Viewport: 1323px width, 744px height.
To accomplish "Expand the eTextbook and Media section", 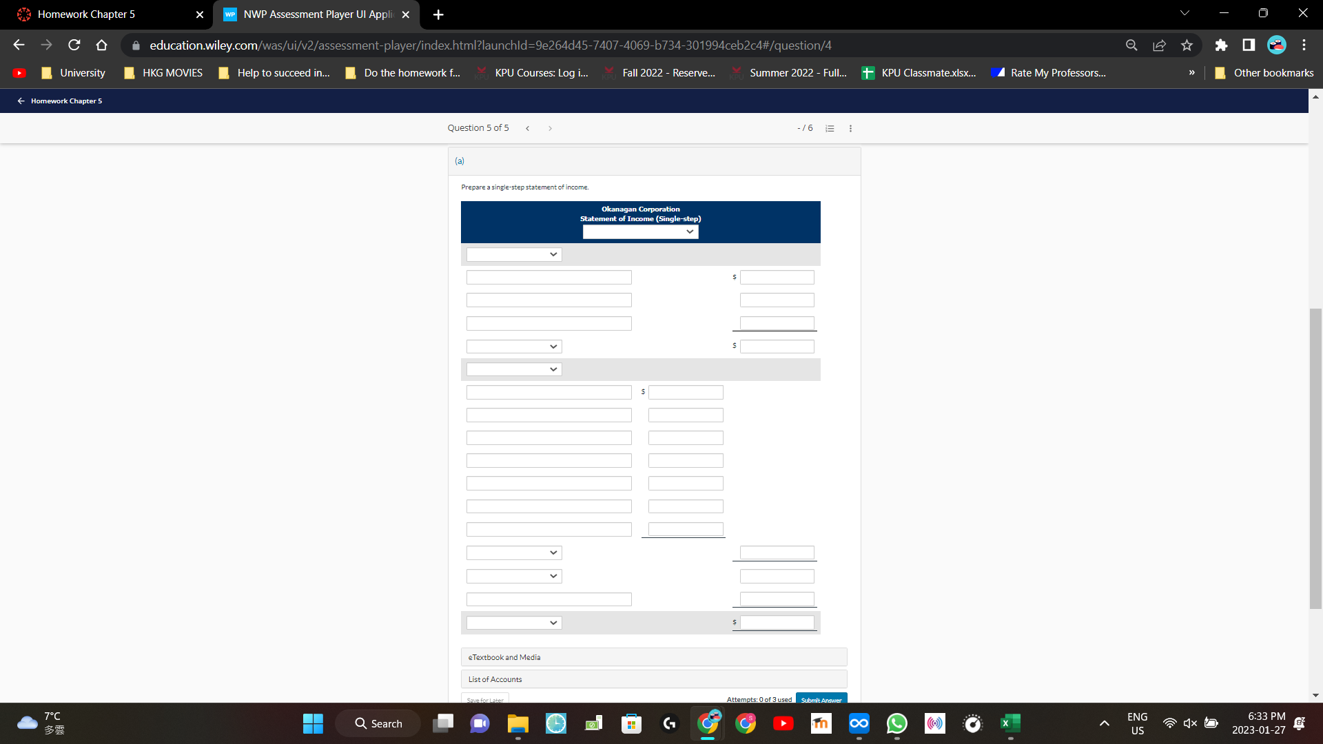I will (x=653, y=657).
